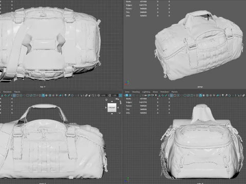246x184 pixels.
Task: Open Renderer menu in side view panel
Action: tap(165, 91)
